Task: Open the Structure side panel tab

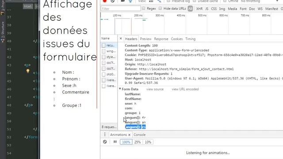Action: pyautogui.click(x=3, y=32)
